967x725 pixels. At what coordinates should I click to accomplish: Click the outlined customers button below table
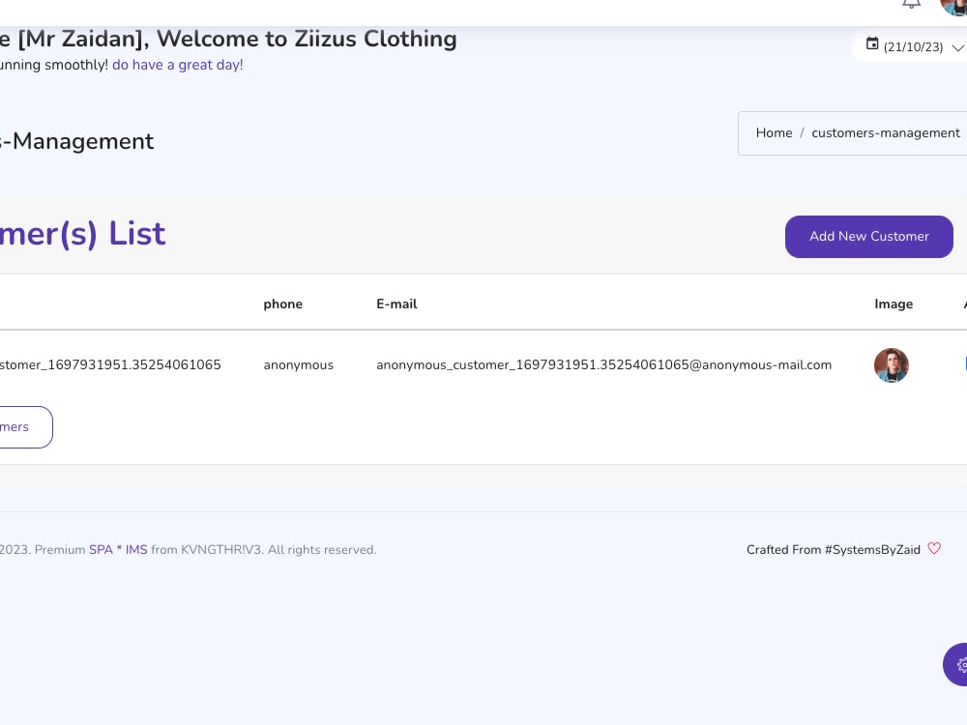click(x=25, y=426)
